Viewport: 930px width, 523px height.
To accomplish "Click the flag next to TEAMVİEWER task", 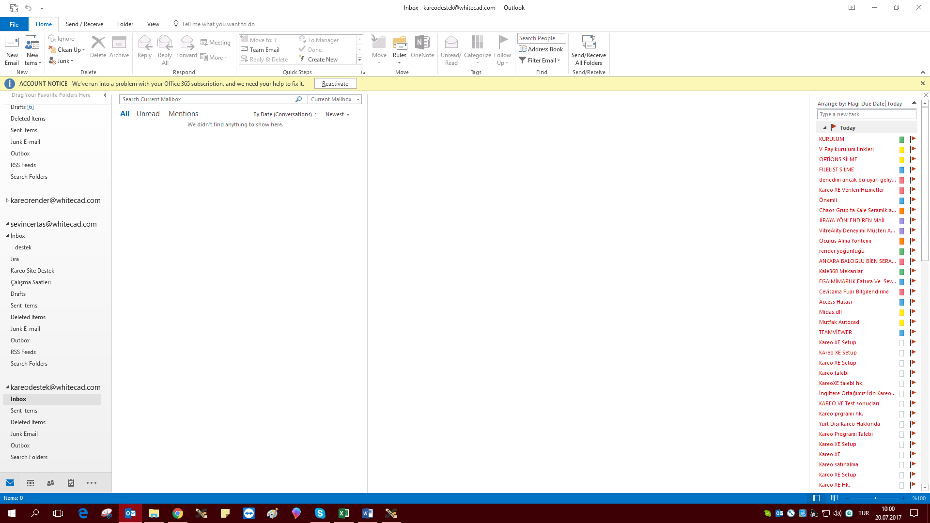I will (x=913, y=332).
